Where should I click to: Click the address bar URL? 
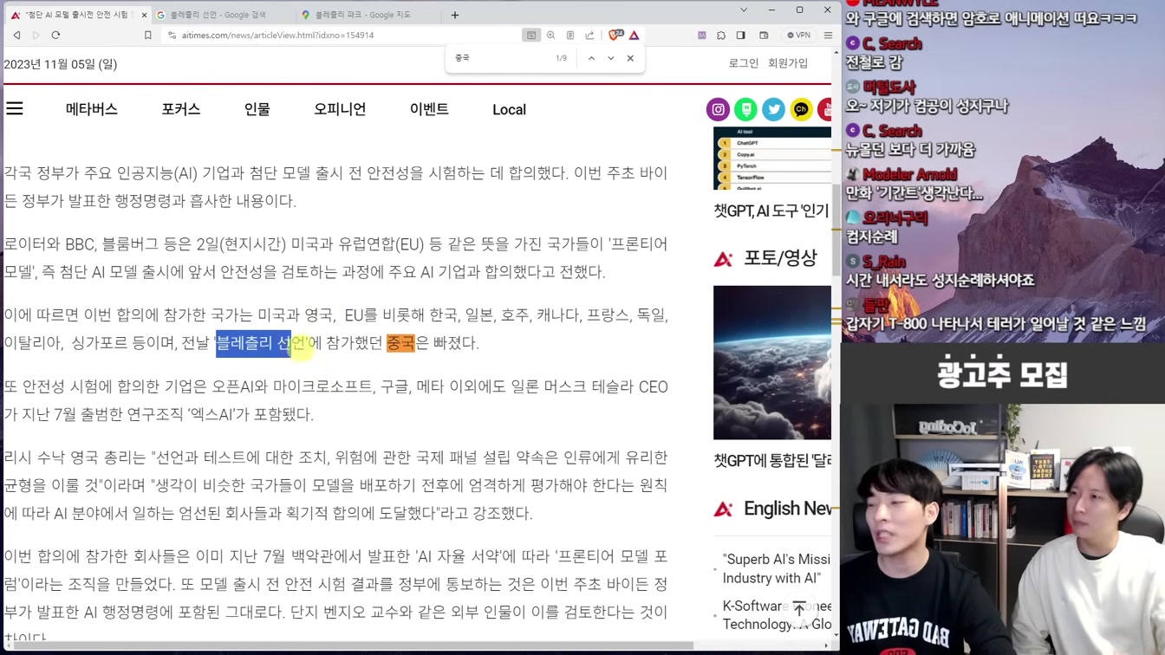[277, 36]
